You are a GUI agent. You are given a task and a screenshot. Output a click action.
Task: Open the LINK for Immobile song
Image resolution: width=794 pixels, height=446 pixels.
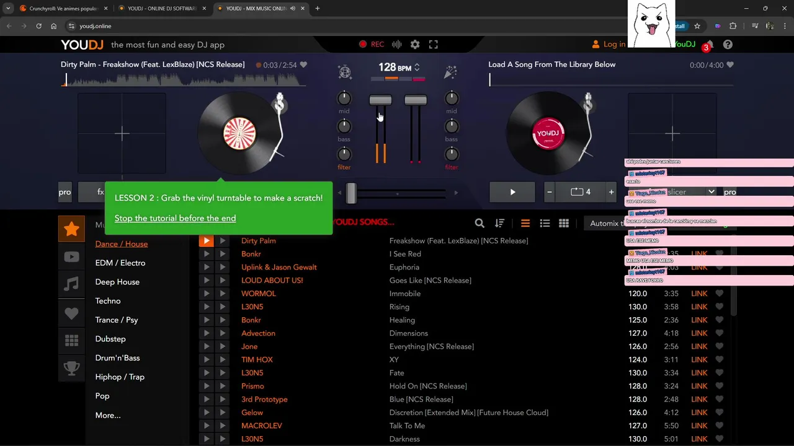tap(699, 294)
